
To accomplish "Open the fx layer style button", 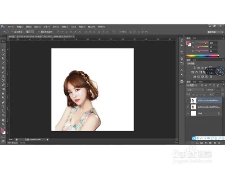I will pyautogui.click(x=197, y=143).
